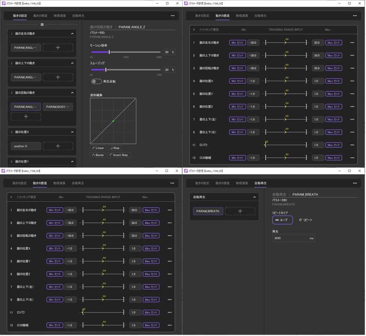Select the PARAM_BODY parameter chip
This screenshot has height=336, width=366.
click(58, 107)
